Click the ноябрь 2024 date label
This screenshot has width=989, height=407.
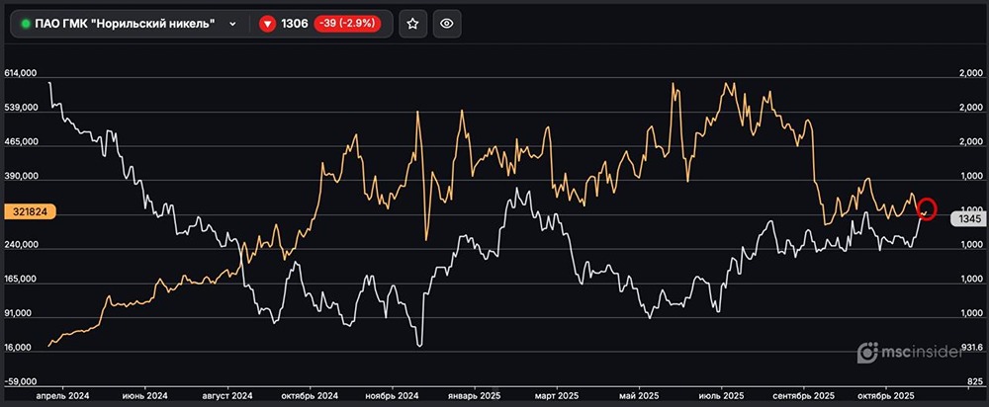click(x=392, y=396)
